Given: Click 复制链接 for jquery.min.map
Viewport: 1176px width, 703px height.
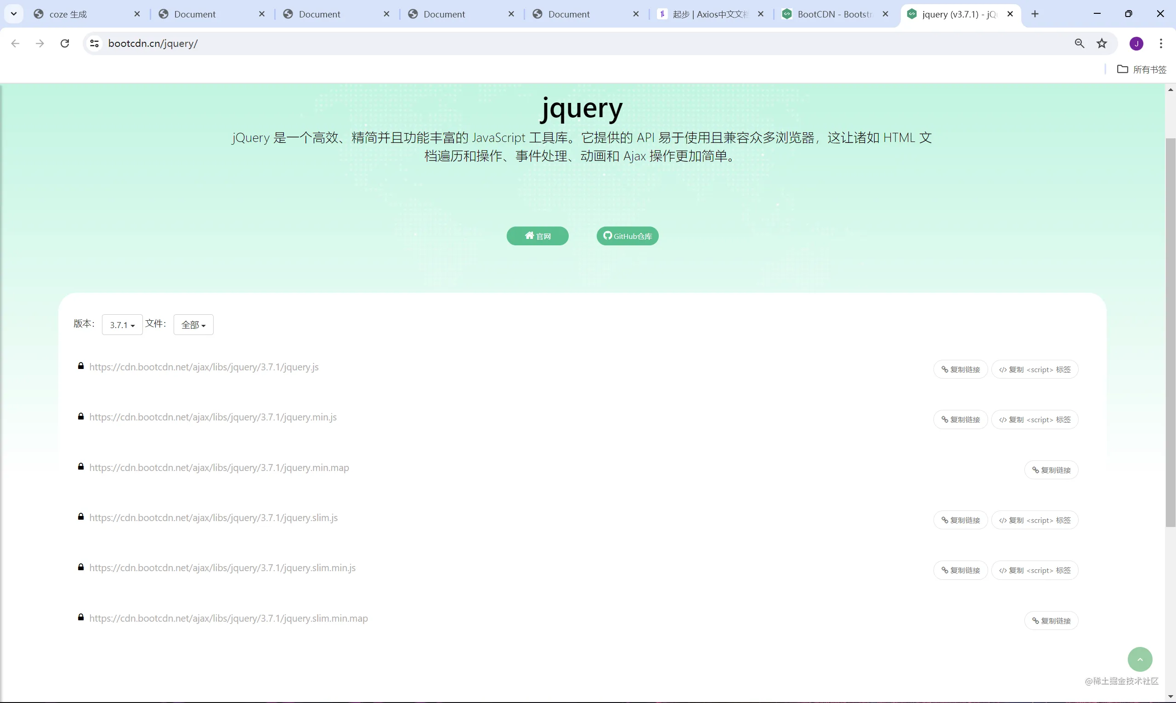Looking at the screenshot, I should point(1052,470).
